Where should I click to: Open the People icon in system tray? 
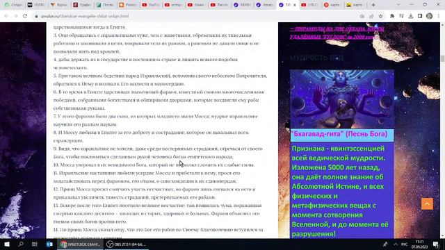tap(385, 244)
